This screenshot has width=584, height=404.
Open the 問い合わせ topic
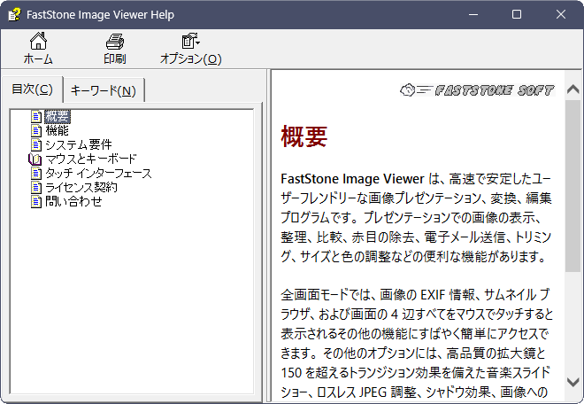tap(73, 201)
